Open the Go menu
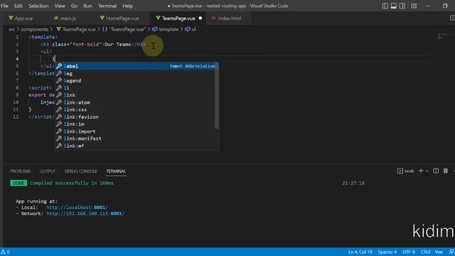 point(74,6)
